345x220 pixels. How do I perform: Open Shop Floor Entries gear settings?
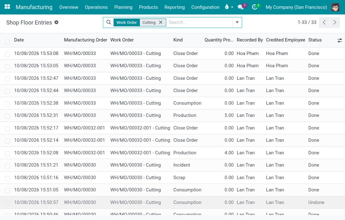(x=56, y=22)
